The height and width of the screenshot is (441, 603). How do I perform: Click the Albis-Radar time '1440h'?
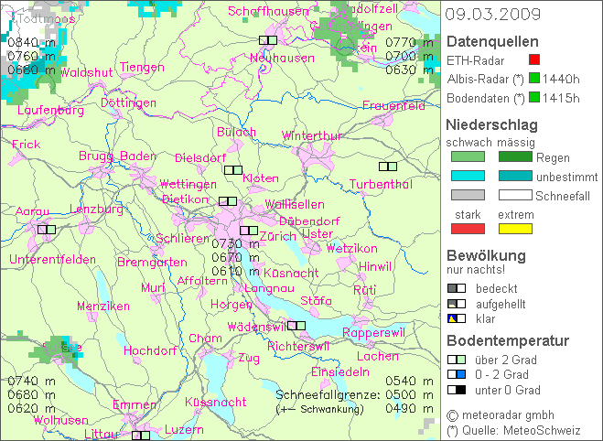[561, 80]
